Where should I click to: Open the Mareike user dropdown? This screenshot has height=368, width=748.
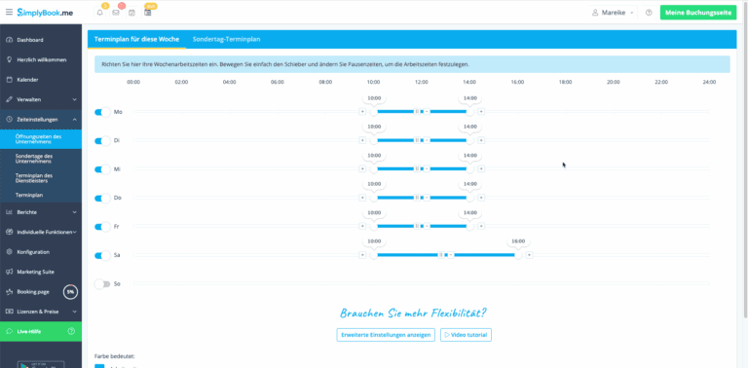pyautogui.click(x=613, y=13)
